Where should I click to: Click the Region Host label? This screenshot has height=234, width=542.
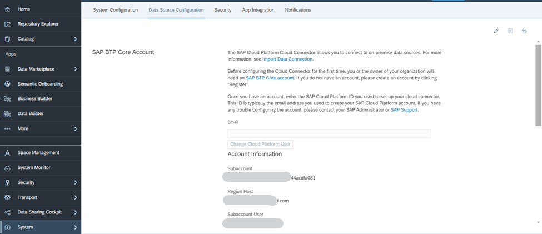point(241,192)
